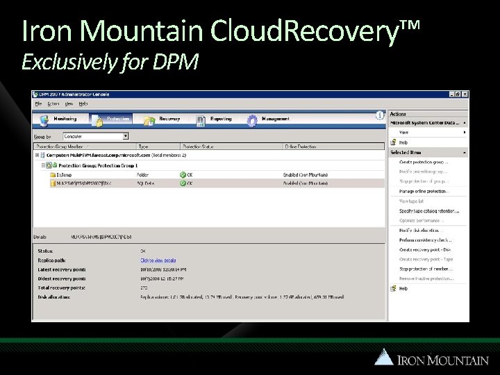Open the Monitoring tab

click(x=58, y=120)
